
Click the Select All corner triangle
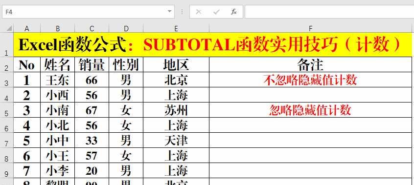9,28
